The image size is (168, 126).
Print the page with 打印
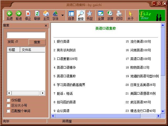pyautogui.click(x=119, y=15)
